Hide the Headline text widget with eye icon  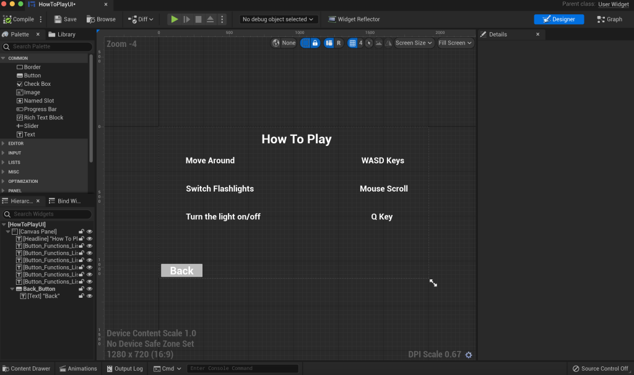[90, 239]
